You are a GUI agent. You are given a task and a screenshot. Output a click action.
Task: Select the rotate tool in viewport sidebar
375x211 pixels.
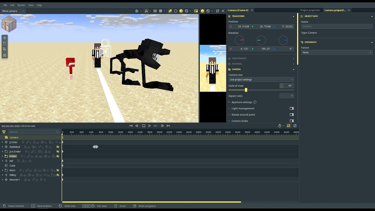click(x=4, y=43)
